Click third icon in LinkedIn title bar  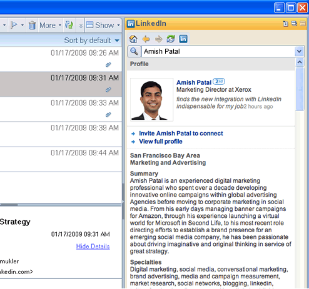303,24
